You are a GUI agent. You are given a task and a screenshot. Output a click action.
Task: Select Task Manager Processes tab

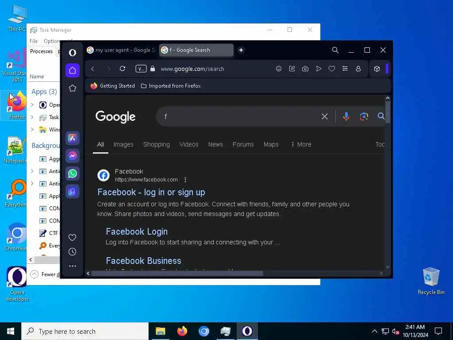[41, 51]
